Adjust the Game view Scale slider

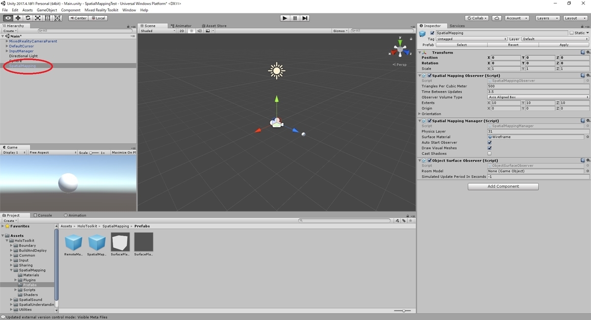coord(94,153)
